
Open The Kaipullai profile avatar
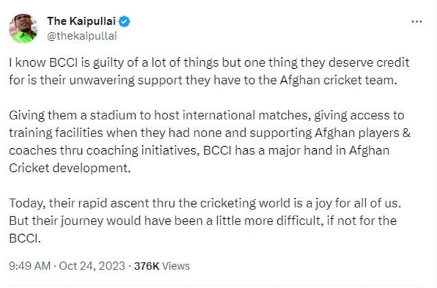tap(23, 27)
